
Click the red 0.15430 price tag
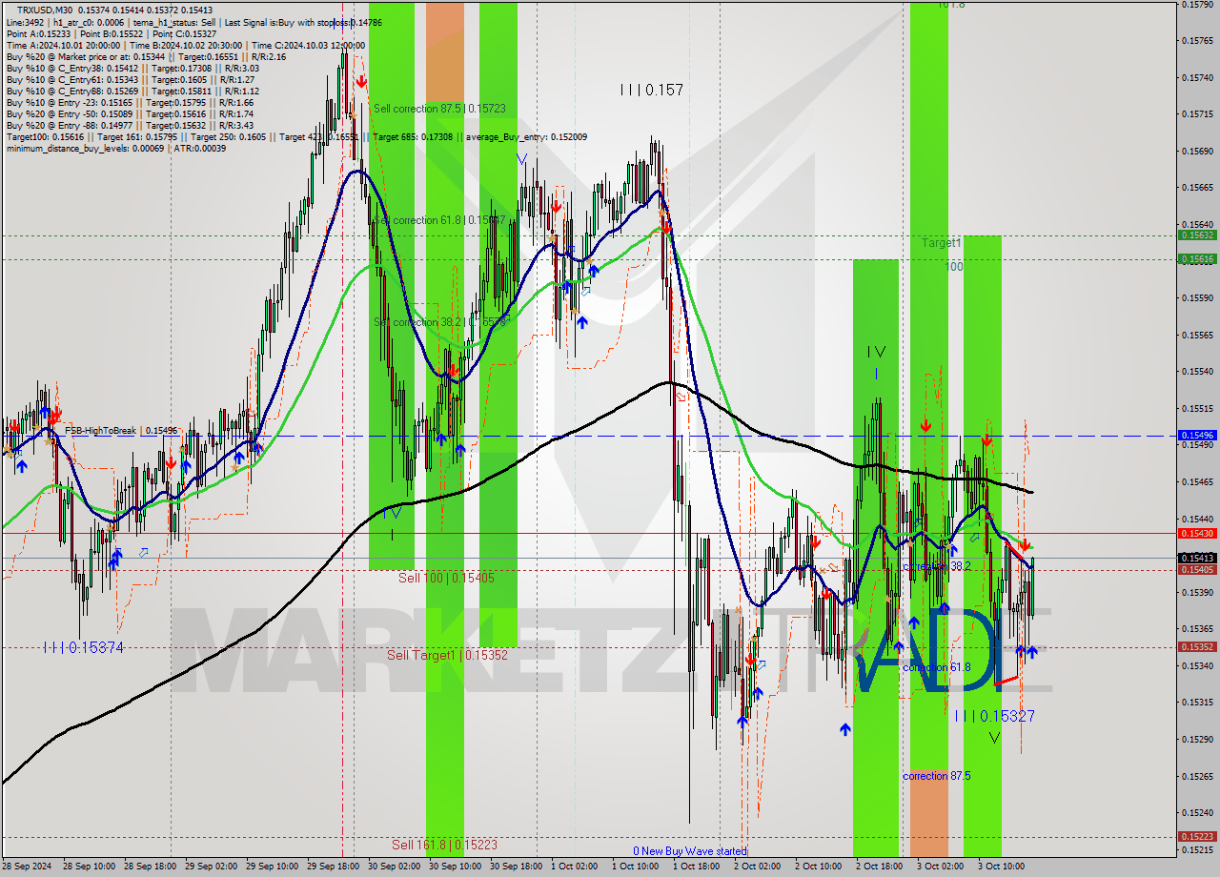[x=1197, y=534]
